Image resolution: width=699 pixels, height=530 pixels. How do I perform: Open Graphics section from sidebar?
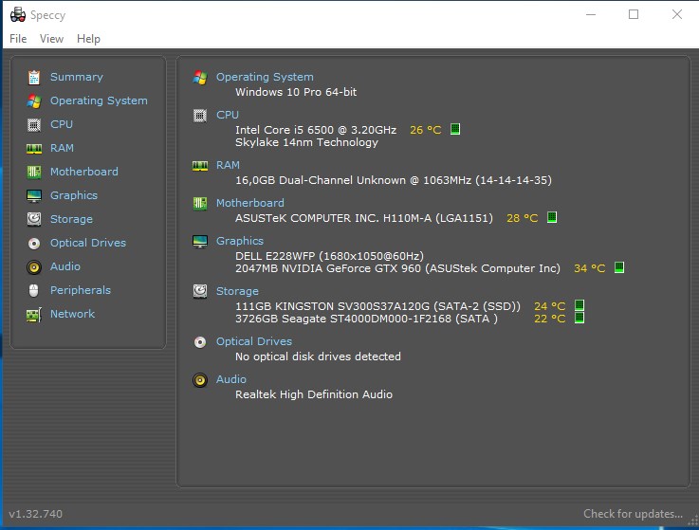coord(74,195)
